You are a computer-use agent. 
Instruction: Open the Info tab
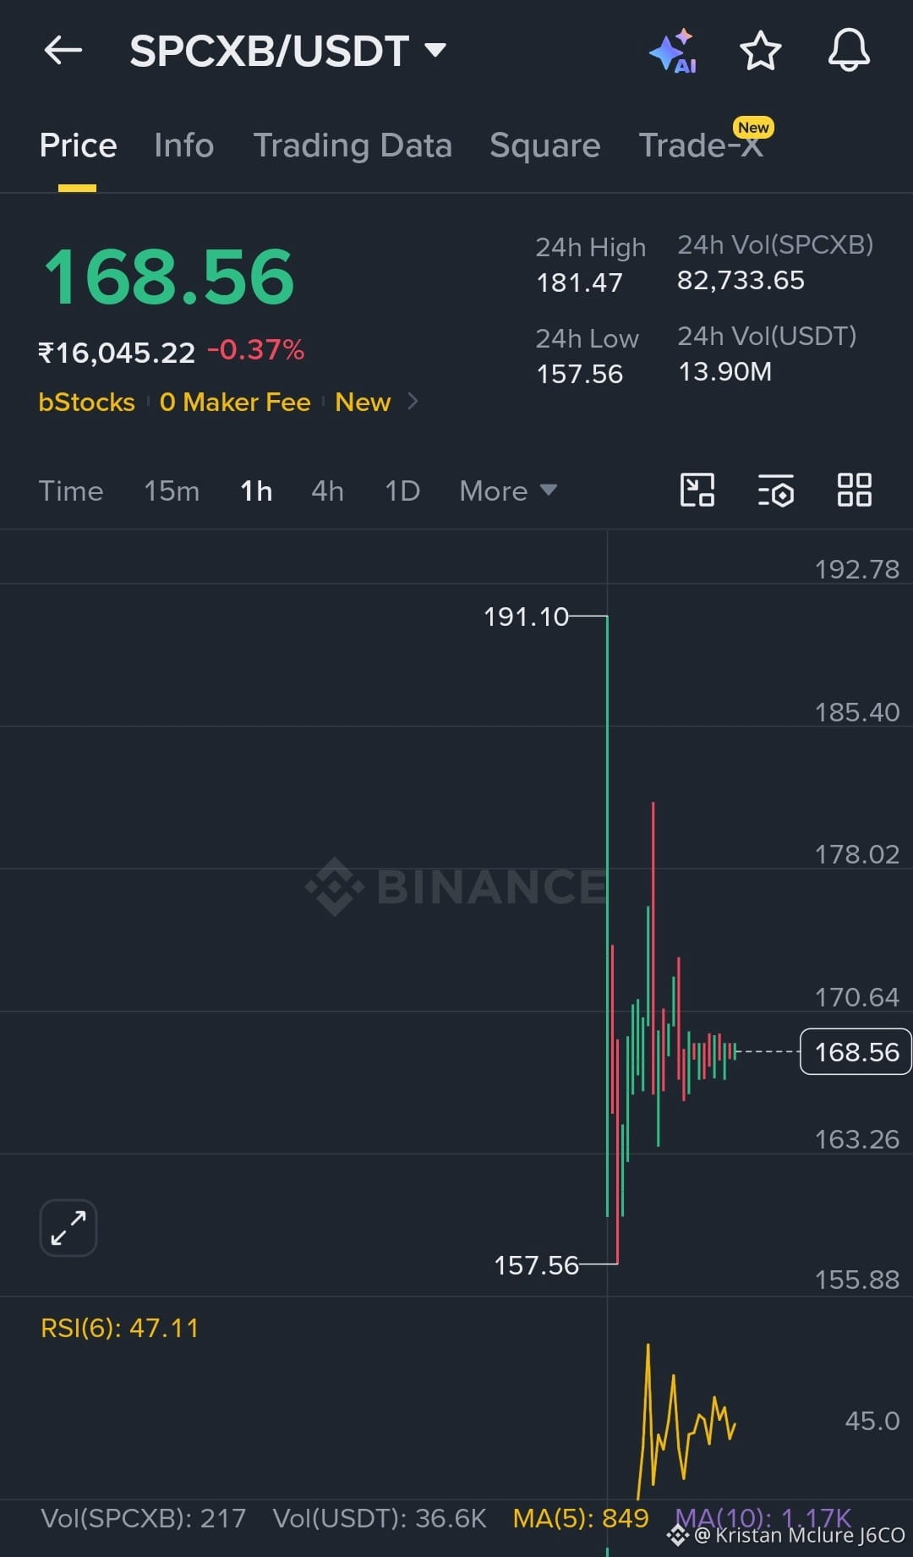(184, 145)
